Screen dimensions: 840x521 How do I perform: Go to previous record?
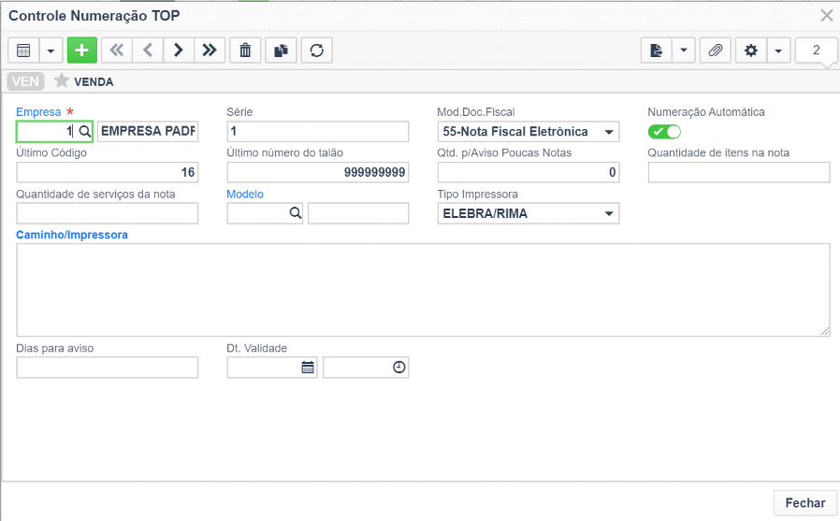pyautogui.click(x=148, y=51)
